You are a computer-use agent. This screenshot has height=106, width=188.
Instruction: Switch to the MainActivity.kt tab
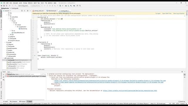point(52,11)
